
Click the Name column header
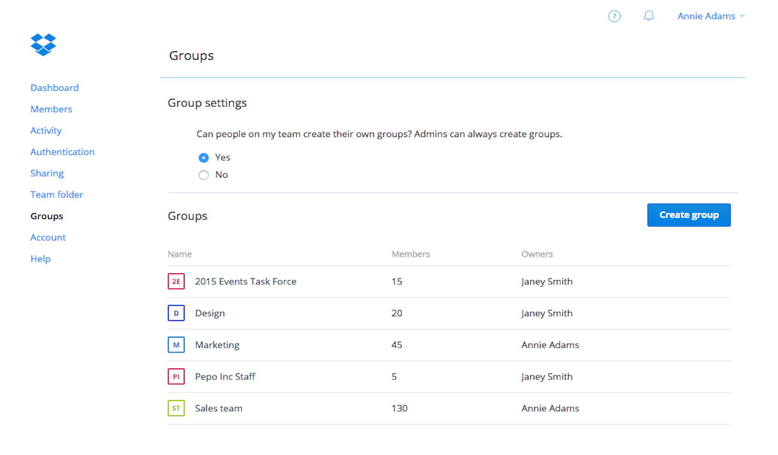[x=180, y=254]
